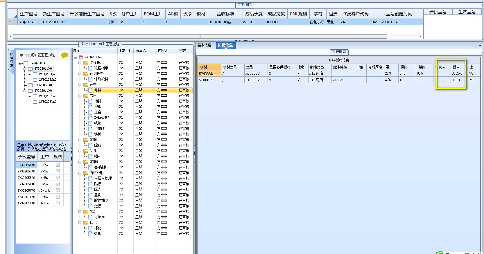
Task: Collapse the 4V3Q201VA0 node in left tree
Action: (x=25, y=91)
